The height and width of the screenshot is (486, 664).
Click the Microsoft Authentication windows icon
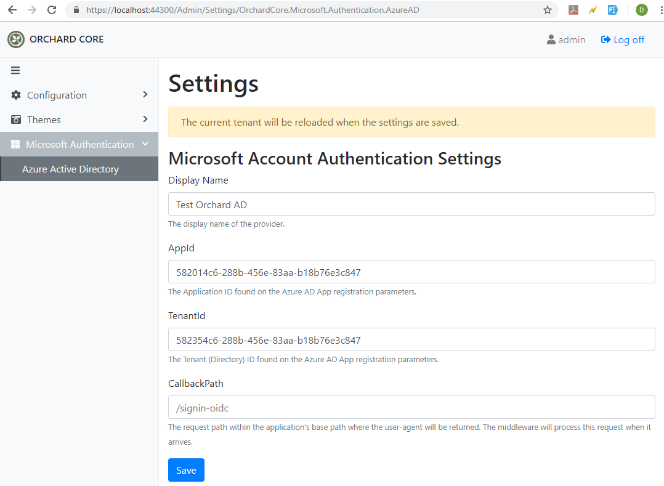[15, 144]
